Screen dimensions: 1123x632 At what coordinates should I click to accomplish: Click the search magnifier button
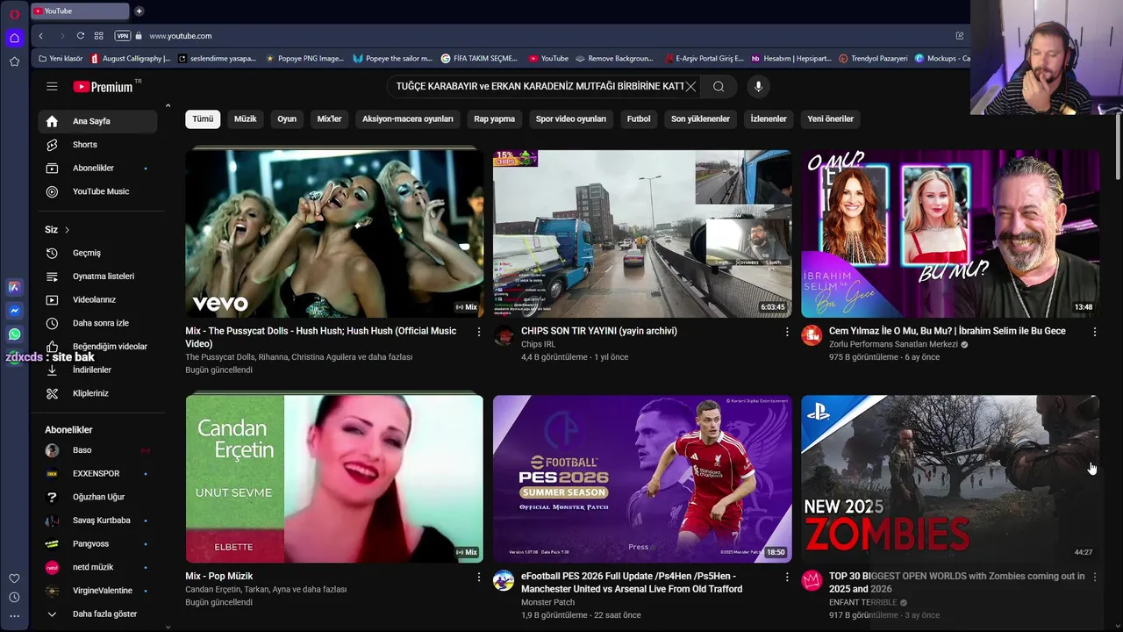pyautogui.click(x=719, y=86)
